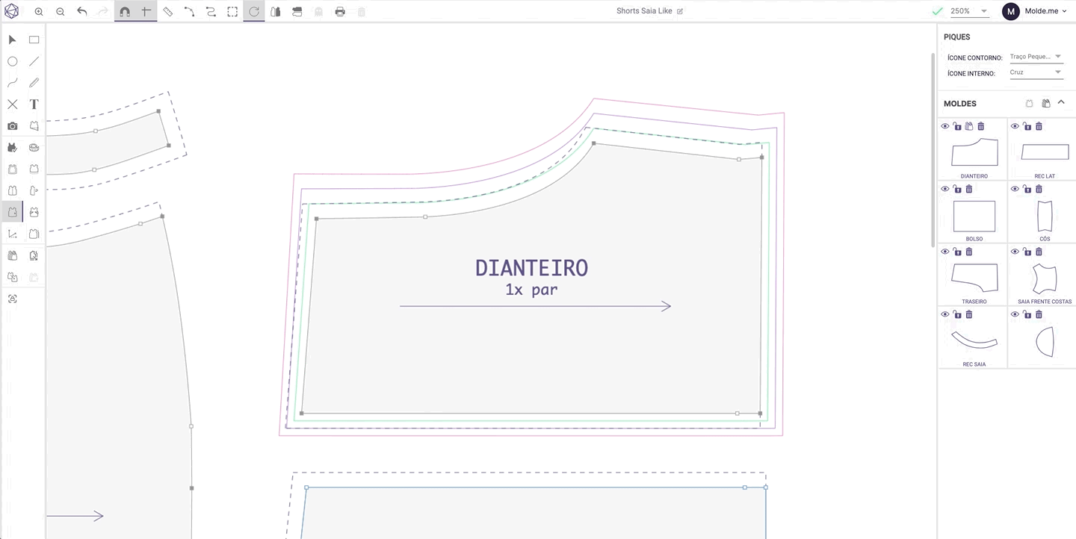Toggle visibility of the BOLSO piece

coord(945,189)
